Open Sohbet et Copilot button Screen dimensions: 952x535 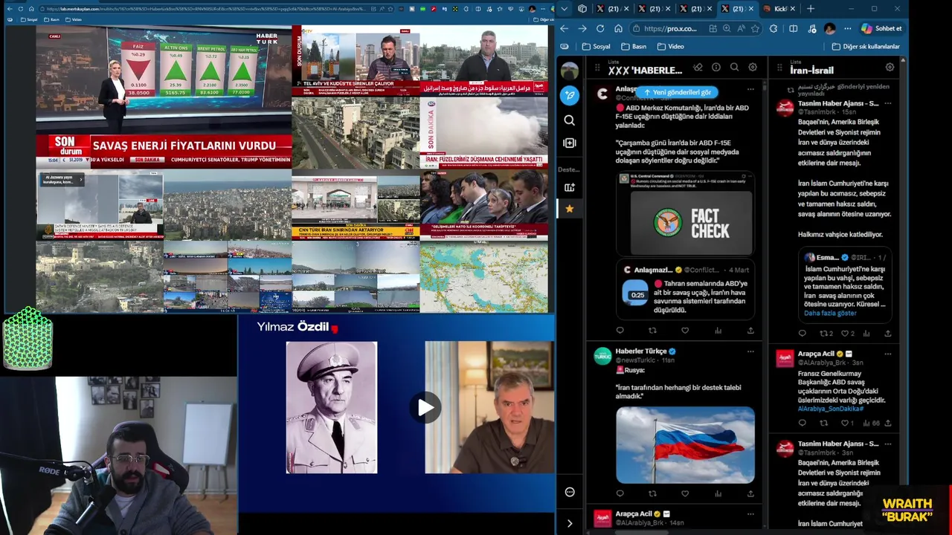[881, 28]
